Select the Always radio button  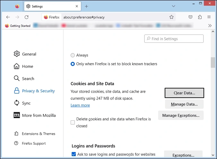click(73, 55)
